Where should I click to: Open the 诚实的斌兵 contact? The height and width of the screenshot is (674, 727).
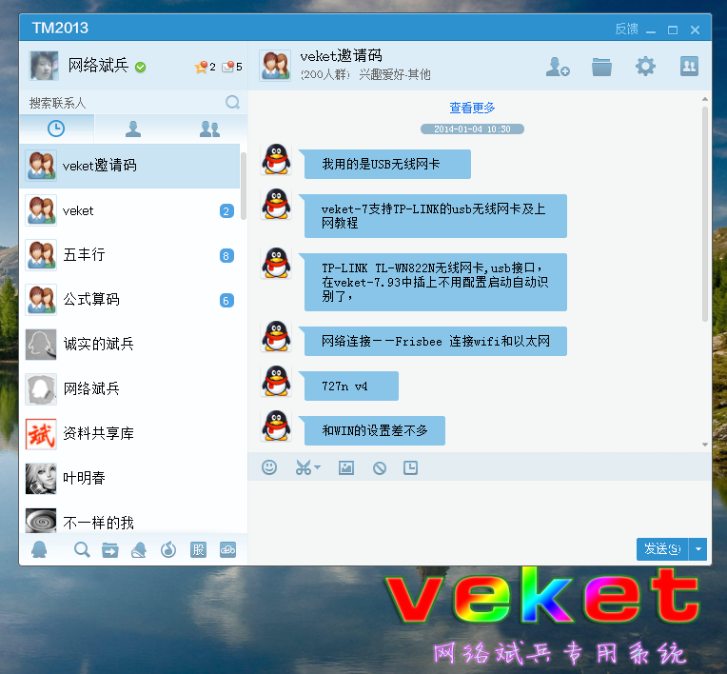(x=129, y=345)
